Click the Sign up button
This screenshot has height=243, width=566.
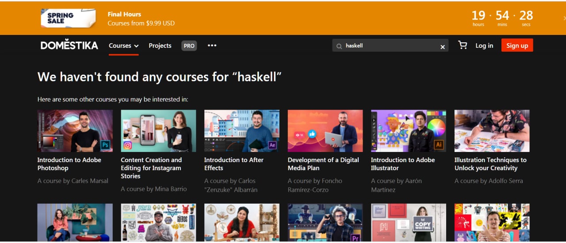[517, 46]
